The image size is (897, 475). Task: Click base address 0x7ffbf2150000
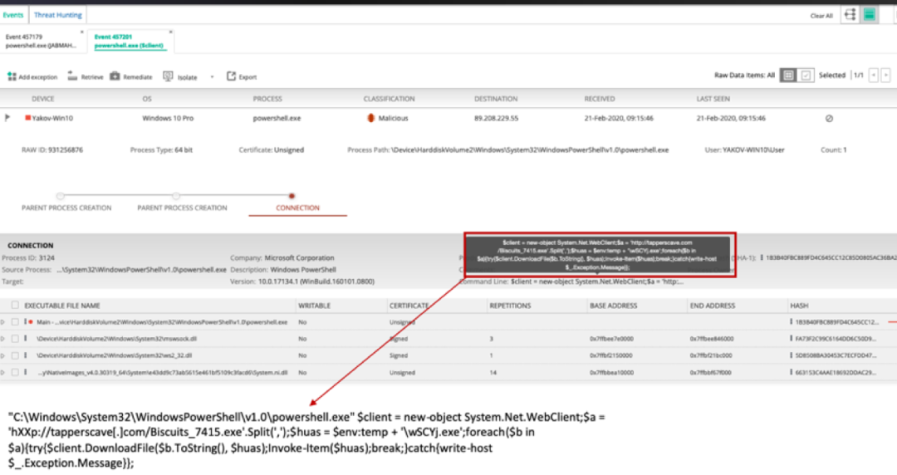(611, 355)
